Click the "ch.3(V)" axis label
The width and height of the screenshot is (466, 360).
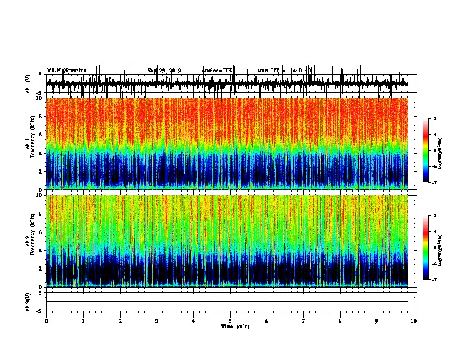pyautogui.click(x=28, y=302)
